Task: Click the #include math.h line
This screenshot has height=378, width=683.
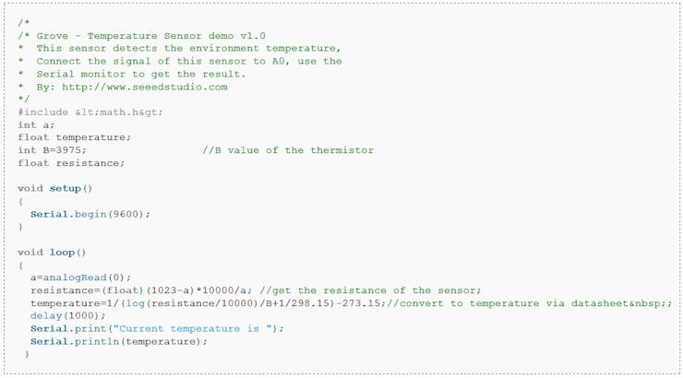Action: (x=90, y=112)
